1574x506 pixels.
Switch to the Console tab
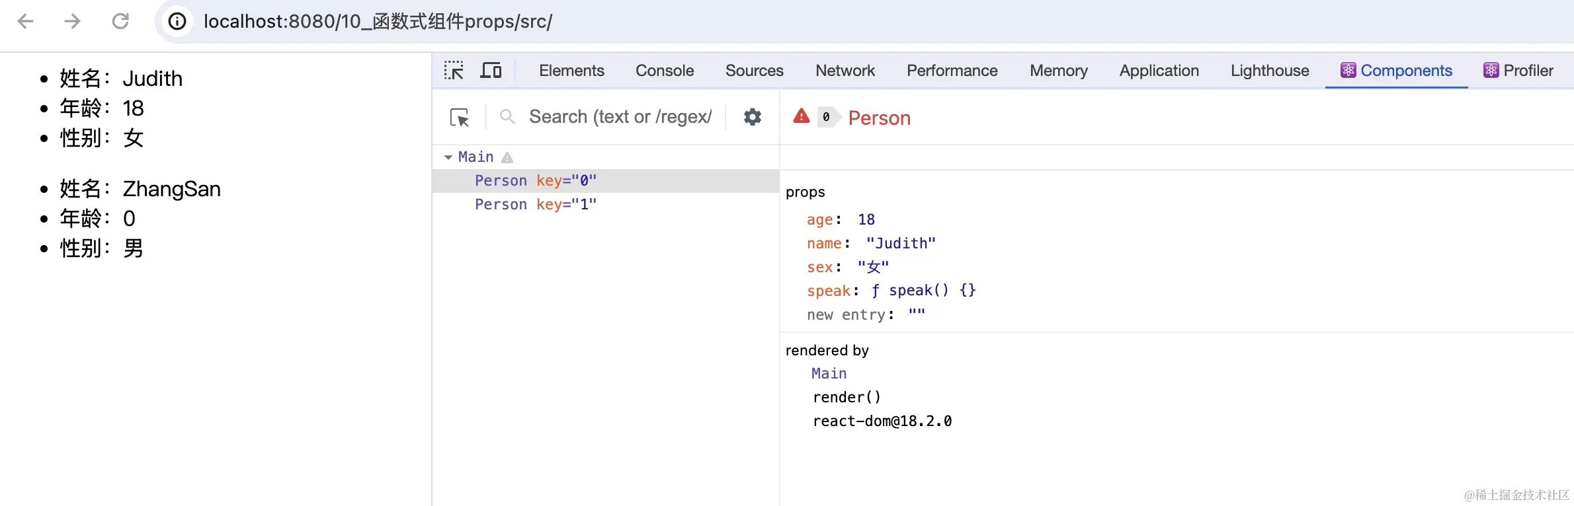point(665,71)
